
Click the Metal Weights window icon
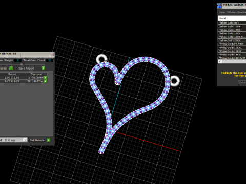(x=219, y=6)
